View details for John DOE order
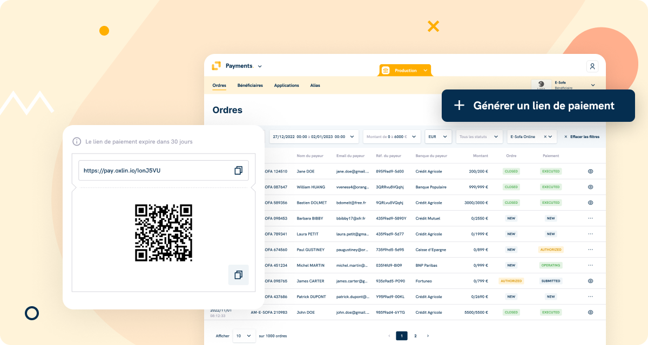Screen dimensions: 648x345 [590, 312]
